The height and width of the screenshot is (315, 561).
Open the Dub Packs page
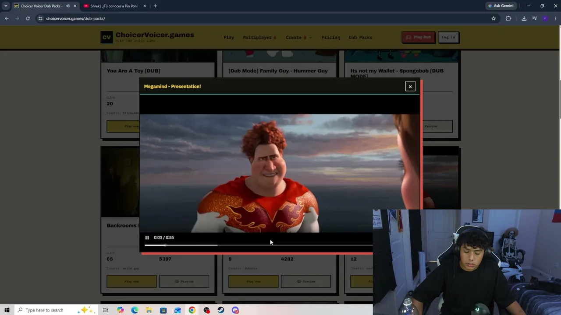pyautogui.click(x=360, y=37)
